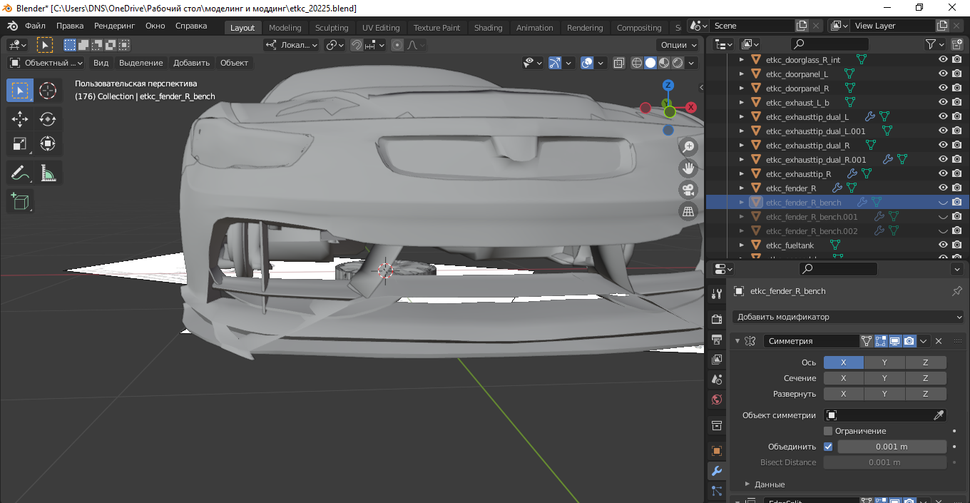Select the 3D Cursor tool
The image size is (970, 503).
[48, 91]
